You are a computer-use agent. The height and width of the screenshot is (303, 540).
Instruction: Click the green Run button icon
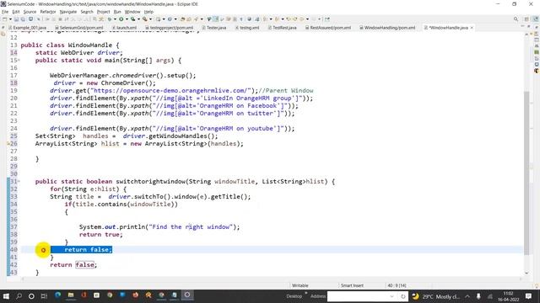[x=121, y=19]
